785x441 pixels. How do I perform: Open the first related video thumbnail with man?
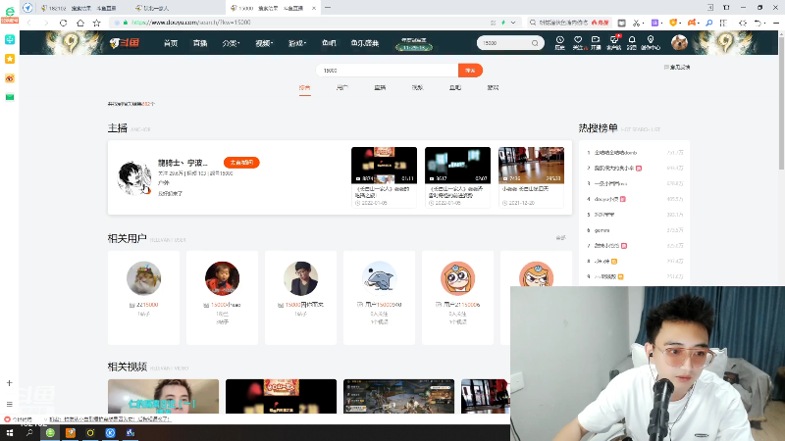pyautogui.click(x=163, y=396)
